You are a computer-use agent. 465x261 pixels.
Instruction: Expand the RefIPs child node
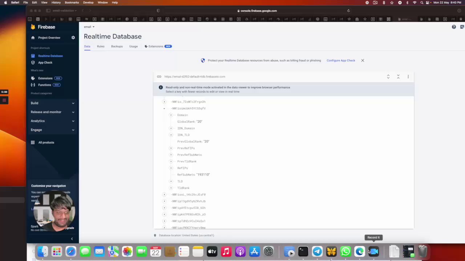[x=171, y=168]
